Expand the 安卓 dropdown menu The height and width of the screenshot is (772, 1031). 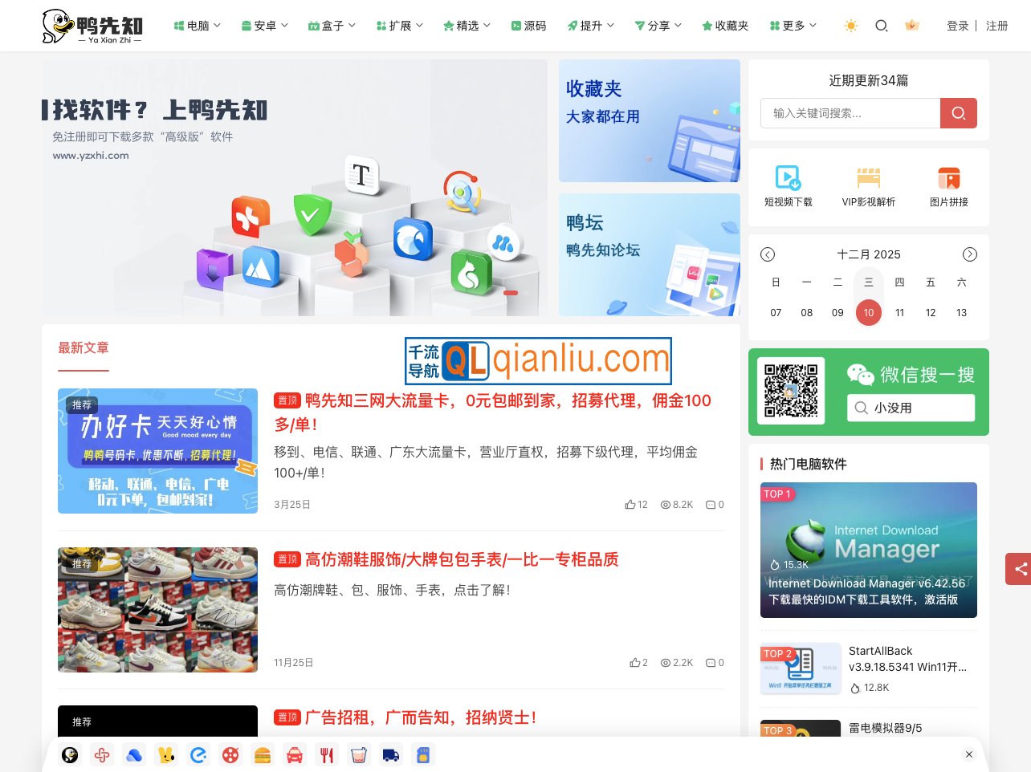264,26
